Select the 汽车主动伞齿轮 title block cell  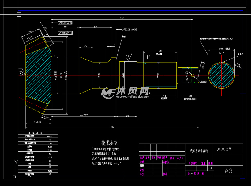pyautogui.click(x=199, y=151)
